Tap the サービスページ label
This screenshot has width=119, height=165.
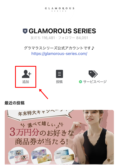[x=95, y=82]
